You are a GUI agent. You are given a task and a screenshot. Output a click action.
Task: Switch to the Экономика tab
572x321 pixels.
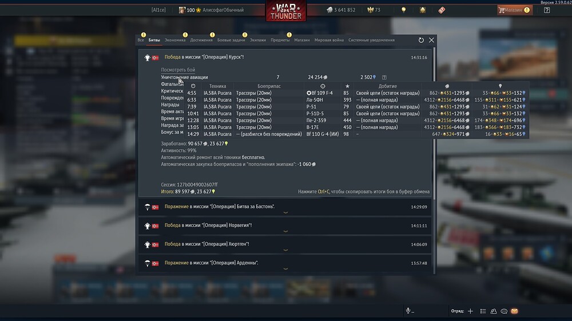point(175,40)
